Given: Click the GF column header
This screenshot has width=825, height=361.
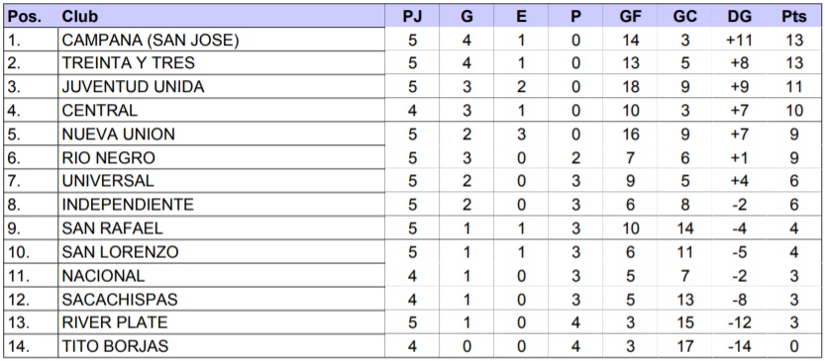Looking at the screenshot, I should [x=630, y=17].
